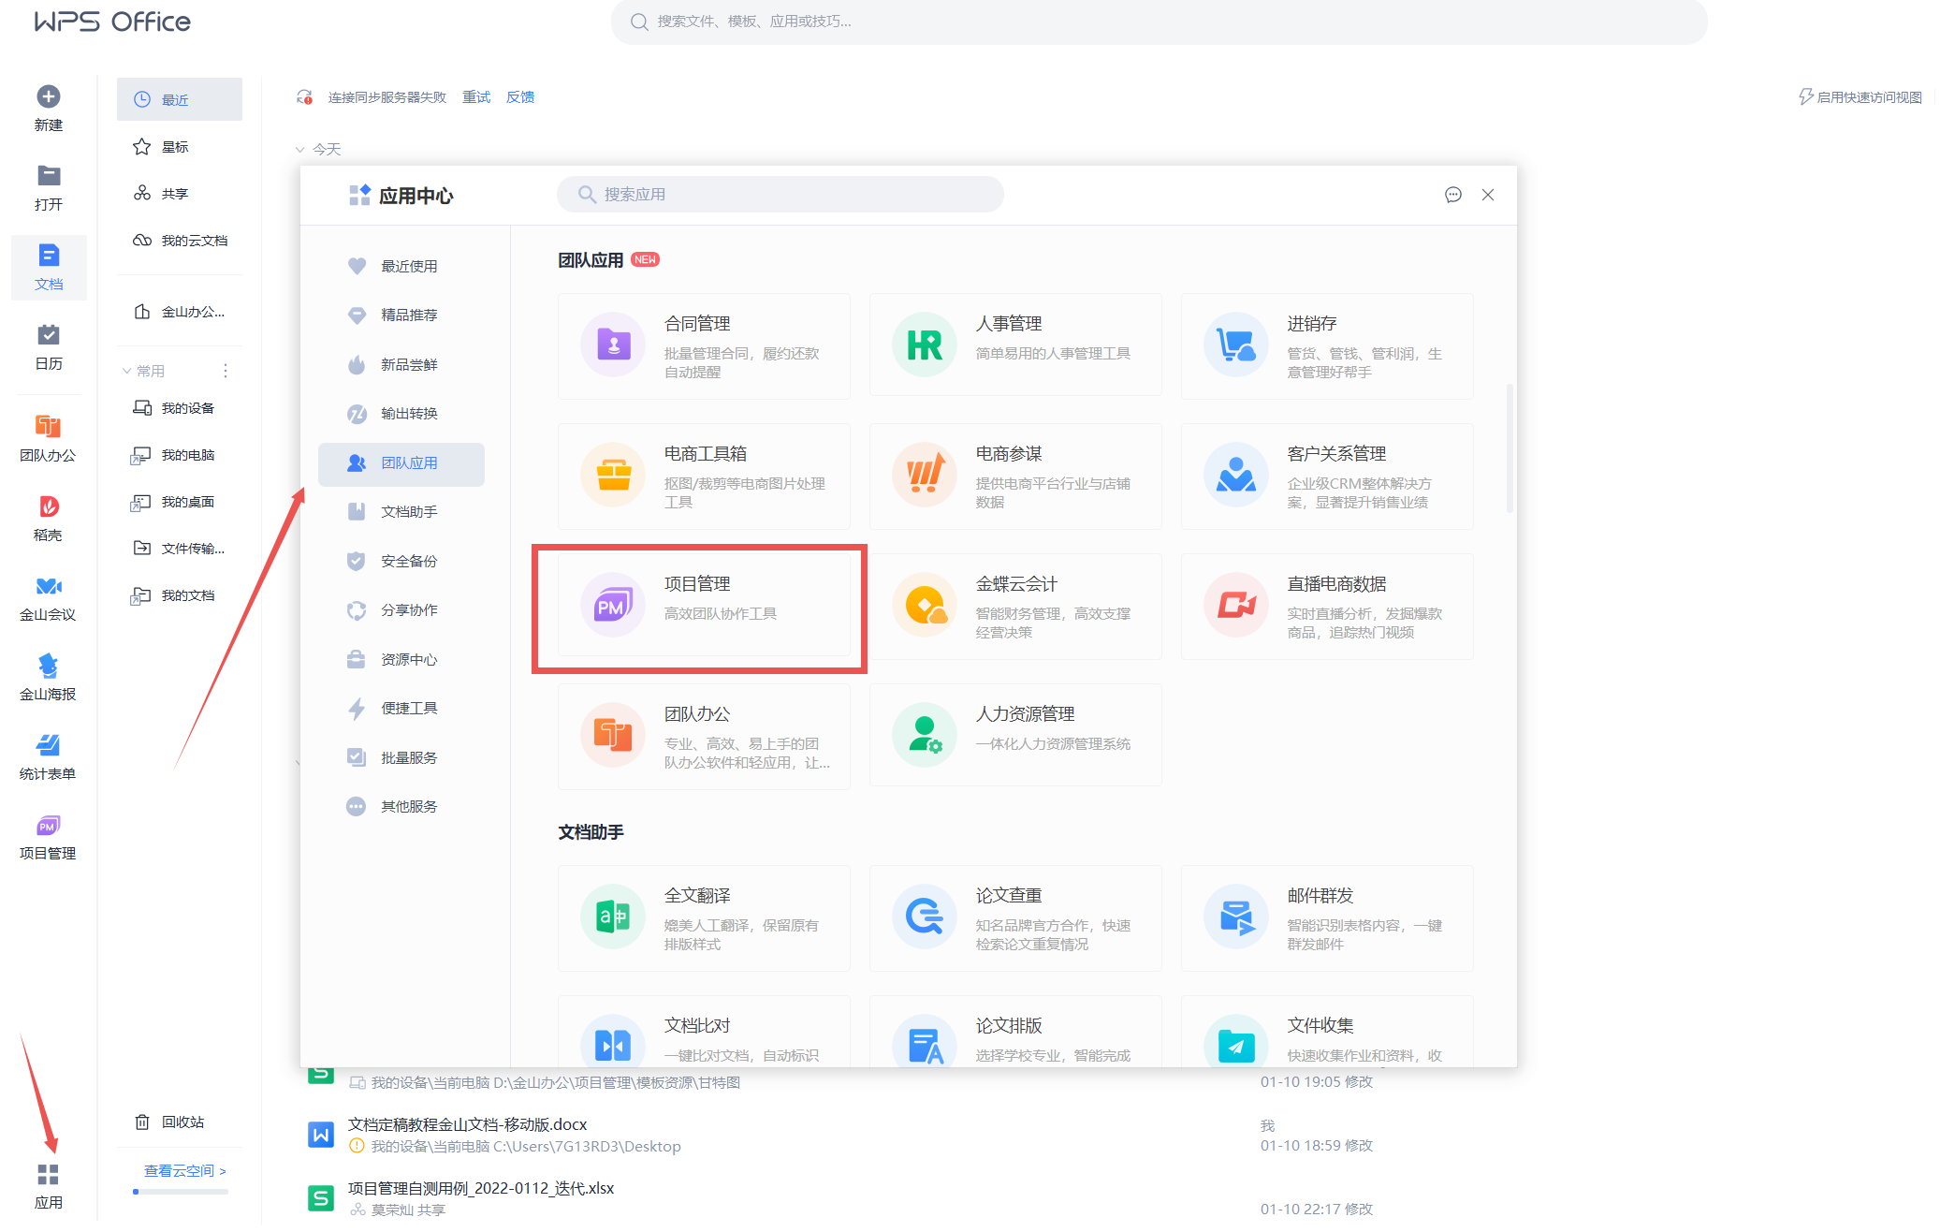This screenshot has height=1232, width=1940.
Task: Click the 应用中心 scrollbar
Action: click(x=1510, y=447)
